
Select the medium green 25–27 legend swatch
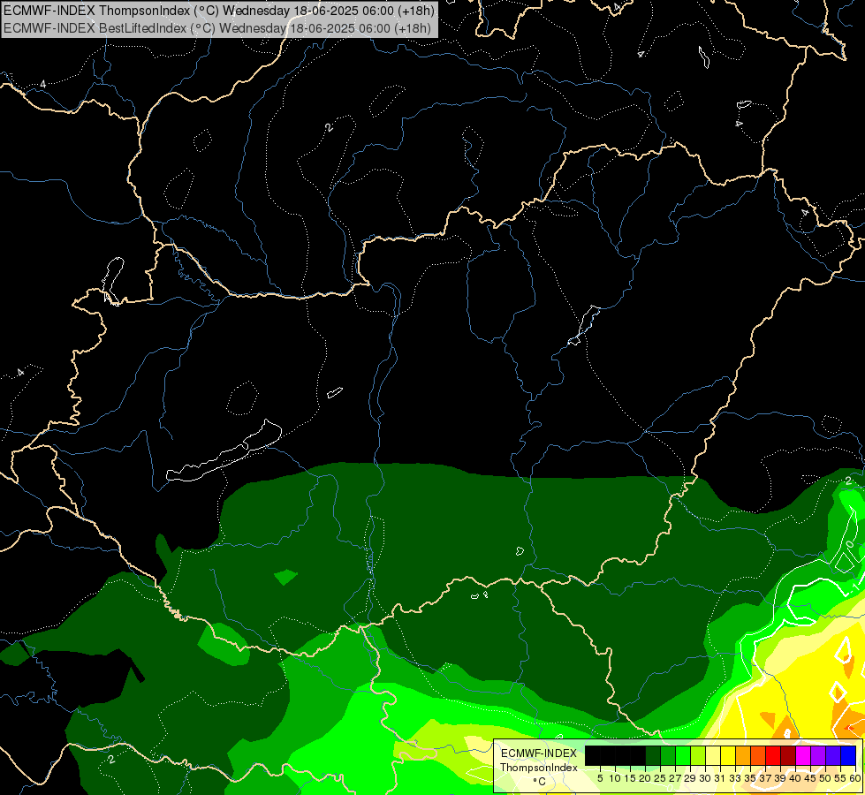(x=668, y=756)
